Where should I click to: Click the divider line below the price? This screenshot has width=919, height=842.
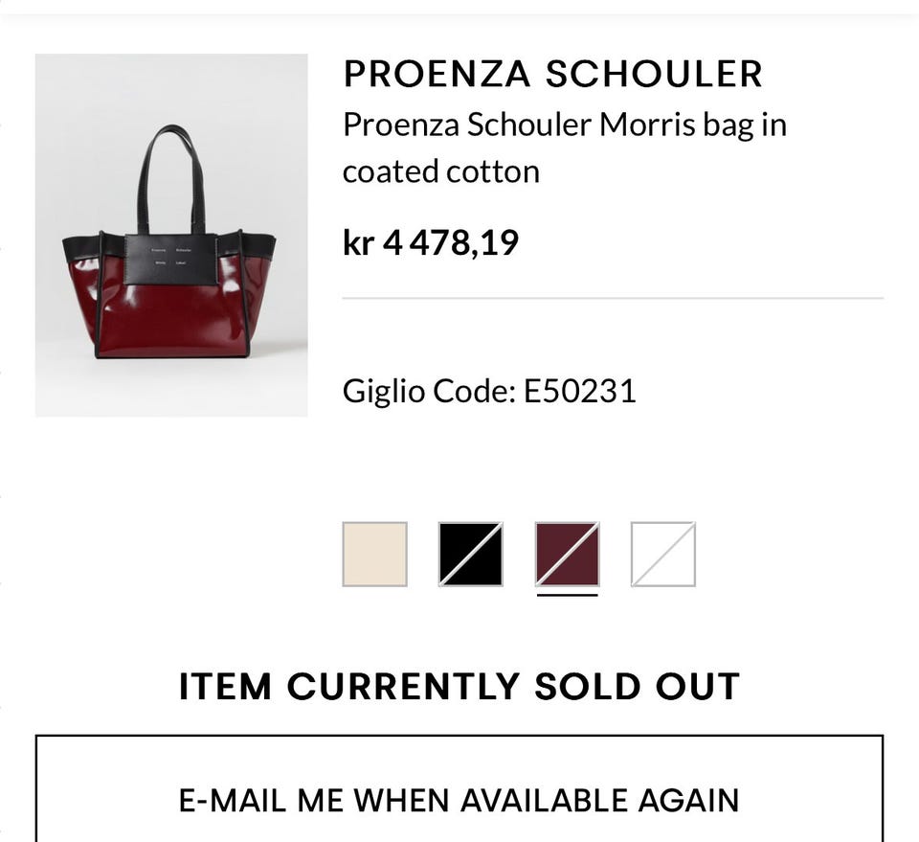tap(613, 298)
